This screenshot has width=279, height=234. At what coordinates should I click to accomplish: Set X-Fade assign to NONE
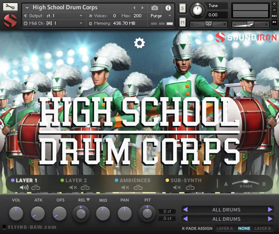pyautogui.click(x=244, y=228)
